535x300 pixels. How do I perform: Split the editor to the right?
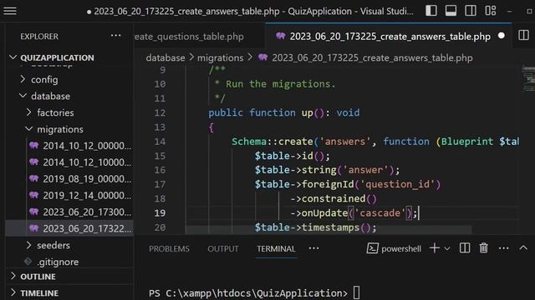[523, 35]
